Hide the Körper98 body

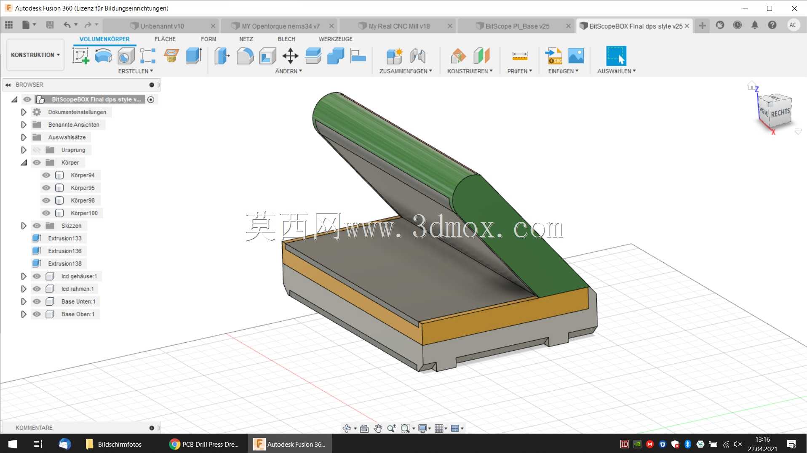coord(46,200)
